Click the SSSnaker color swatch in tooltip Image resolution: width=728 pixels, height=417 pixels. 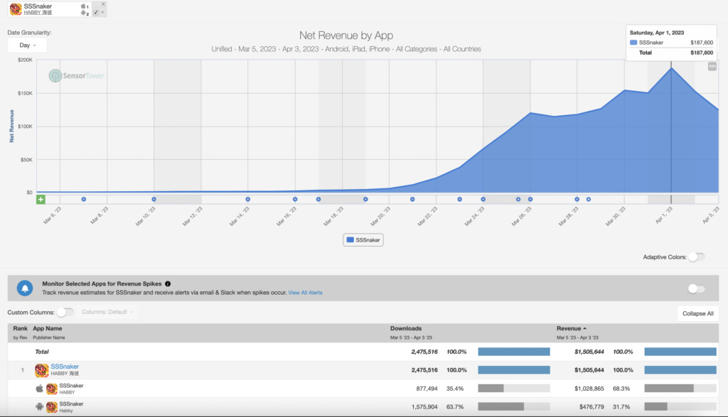pyautogui.click(x=633, y=42)
